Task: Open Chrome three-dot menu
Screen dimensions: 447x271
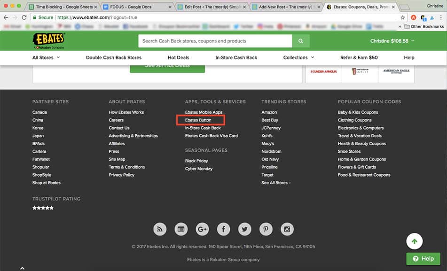Action: [441, 17]
